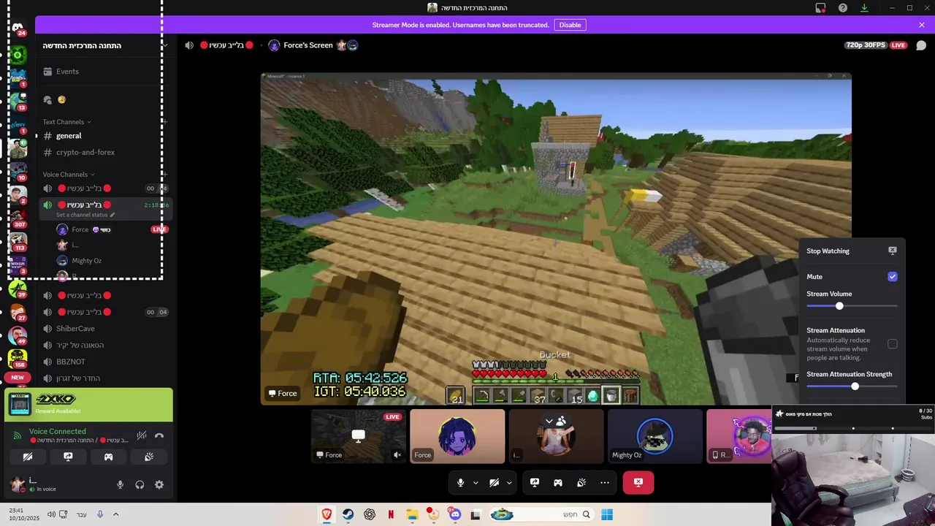Open the Inbox icon in title bar
The width and height of the screenshot is (935, 526).
click(x=820, y=8)
